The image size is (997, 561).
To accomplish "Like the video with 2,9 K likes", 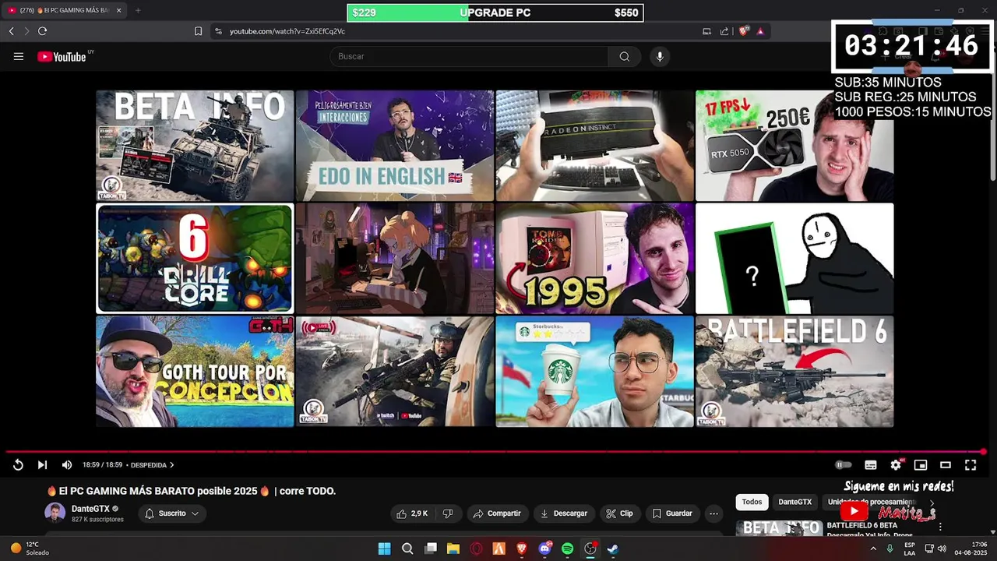I will [x=412, y=513].
